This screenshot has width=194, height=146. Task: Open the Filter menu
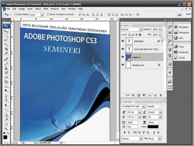click(46, 9)
